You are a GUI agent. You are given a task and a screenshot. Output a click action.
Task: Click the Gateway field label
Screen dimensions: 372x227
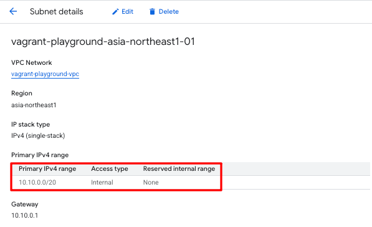click(x=25, y=204)
